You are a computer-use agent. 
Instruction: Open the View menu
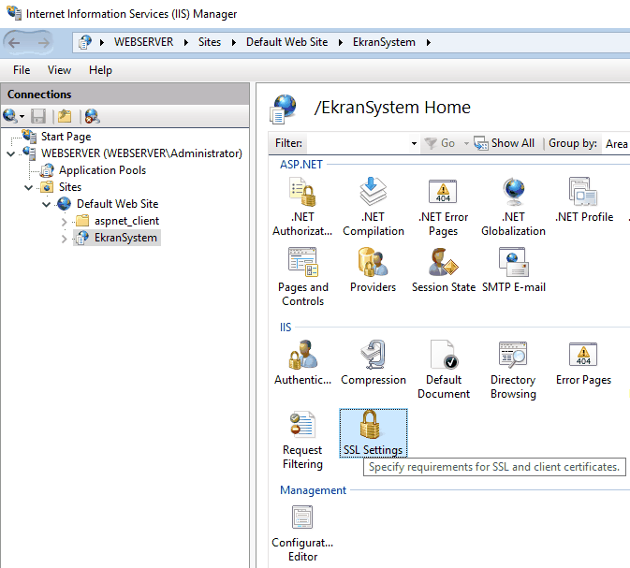(x=59, y=70)
